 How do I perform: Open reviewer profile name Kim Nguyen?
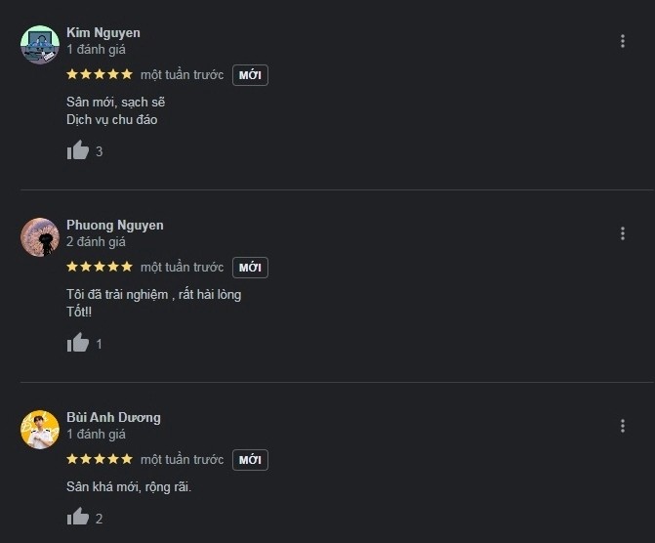[x=103, y=32]
